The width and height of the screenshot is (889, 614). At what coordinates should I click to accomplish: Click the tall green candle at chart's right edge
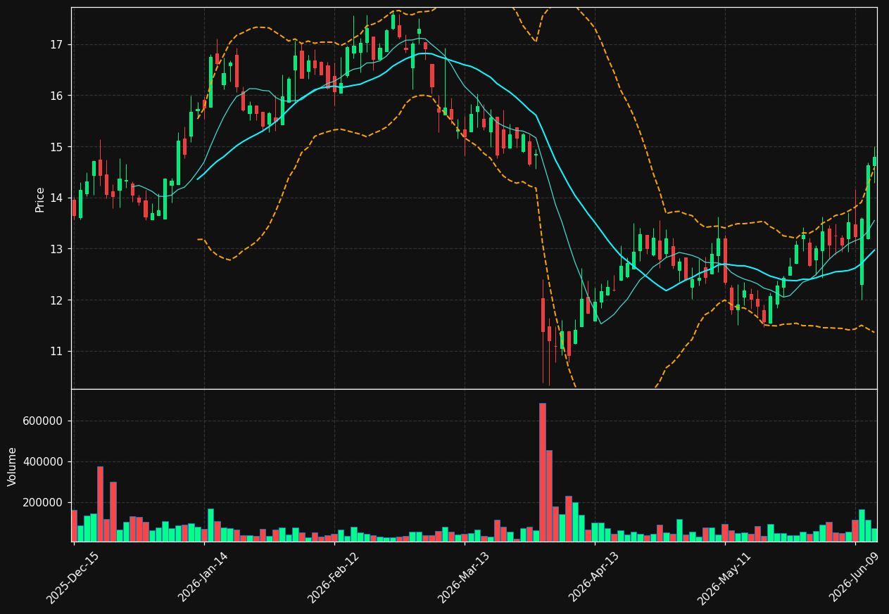(868, 202)
